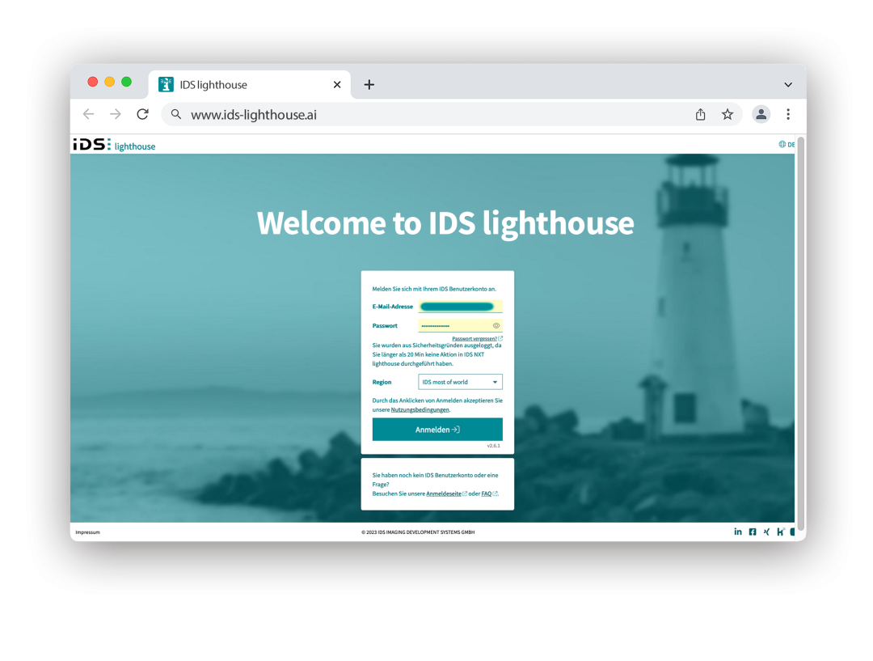The image size is (873, 661).
Task: Reload the page with refresh icon
Action: (142, 114)
